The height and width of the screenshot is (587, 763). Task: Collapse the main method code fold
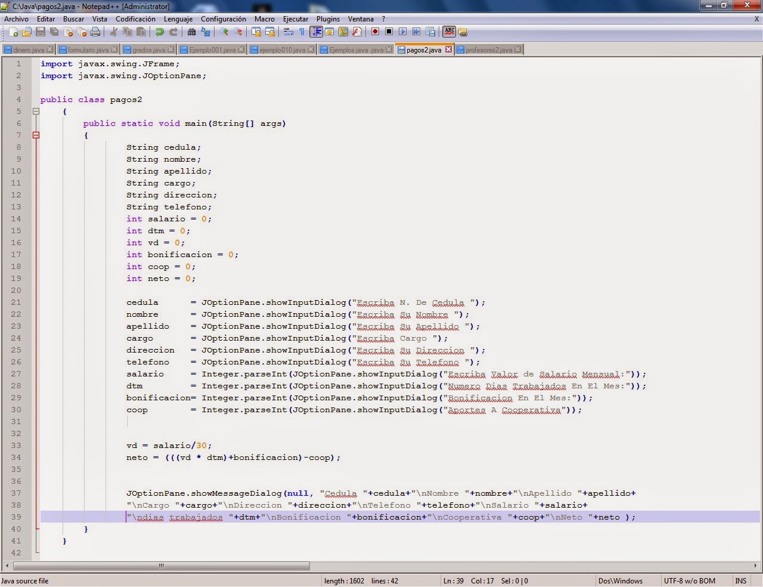[36, 135]
